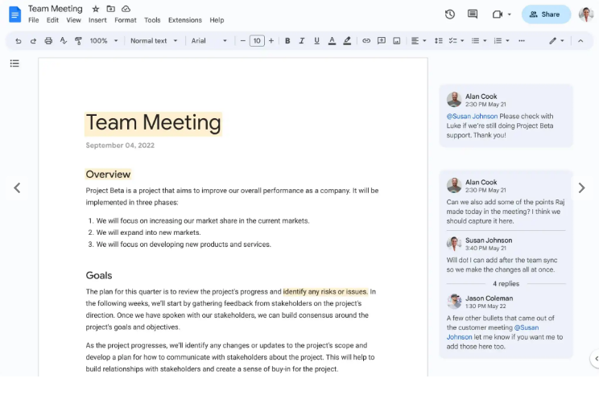Screen dimensions: 599x395
Task: Open the Normal text style dropdown
Action: tap(154, 41)
